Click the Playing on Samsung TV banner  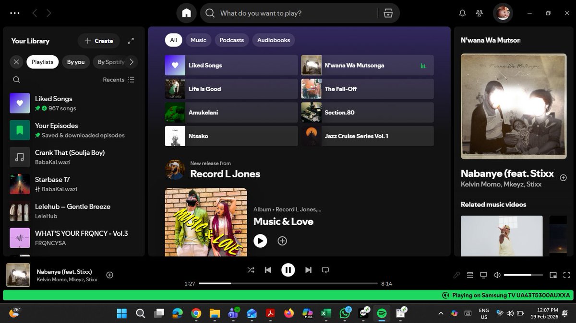[x=288, y=295]
